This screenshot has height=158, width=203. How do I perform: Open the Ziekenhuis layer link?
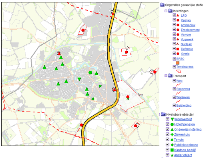[x=182, y=135]
